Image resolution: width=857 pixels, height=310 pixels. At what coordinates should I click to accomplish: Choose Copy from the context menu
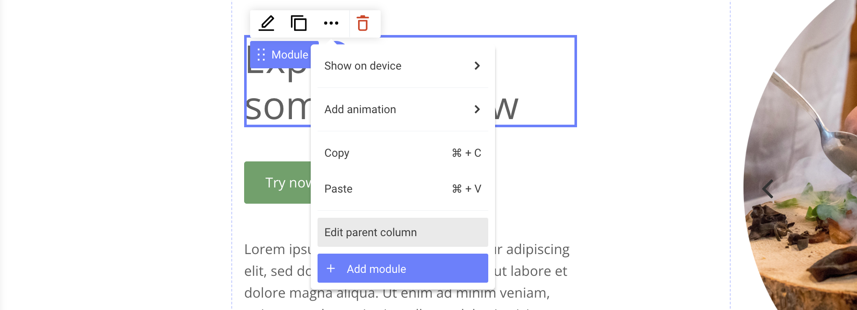402,153
